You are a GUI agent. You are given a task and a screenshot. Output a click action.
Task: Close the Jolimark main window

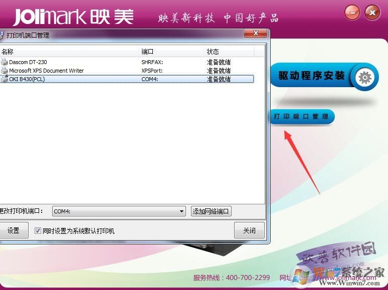372,12
